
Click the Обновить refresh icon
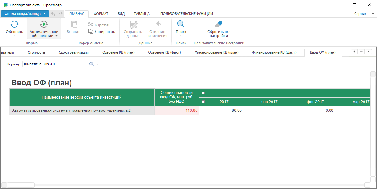coord(14,25)
